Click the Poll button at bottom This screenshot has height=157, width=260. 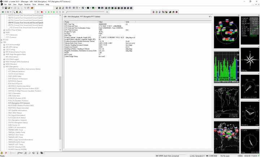[x=20, y=153]
